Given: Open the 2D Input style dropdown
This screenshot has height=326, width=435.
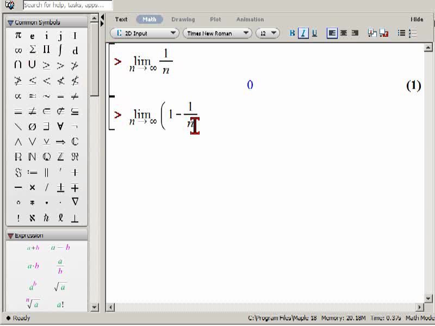Looking at the screenshot, I should (145, 33).
